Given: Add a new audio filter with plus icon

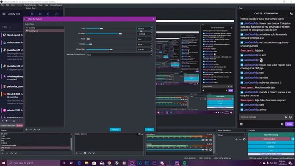Looking at the screenshot, I should pyautogui.click(x=27, y=130).
